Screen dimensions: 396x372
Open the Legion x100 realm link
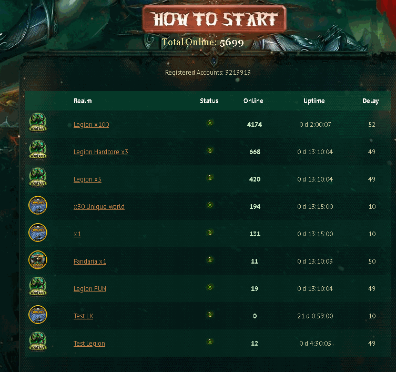(91, 125)
